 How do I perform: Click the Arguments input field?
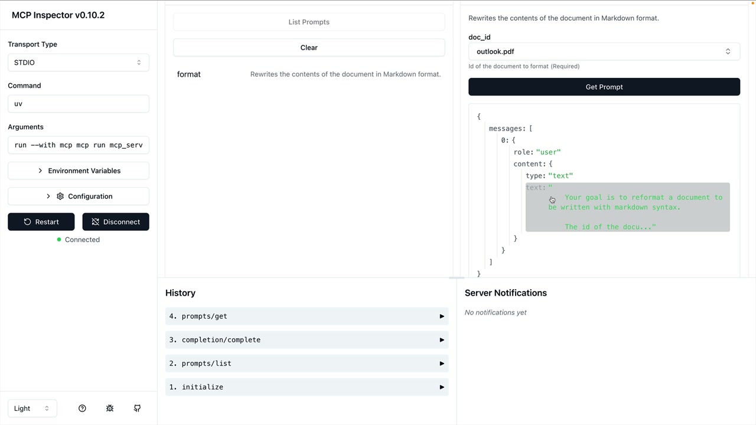[78, 145]
